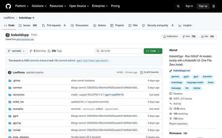The width and height of the screenshot is (222, 138).
Task: Open the green Code dropdown button
Action: click(153, 51)
